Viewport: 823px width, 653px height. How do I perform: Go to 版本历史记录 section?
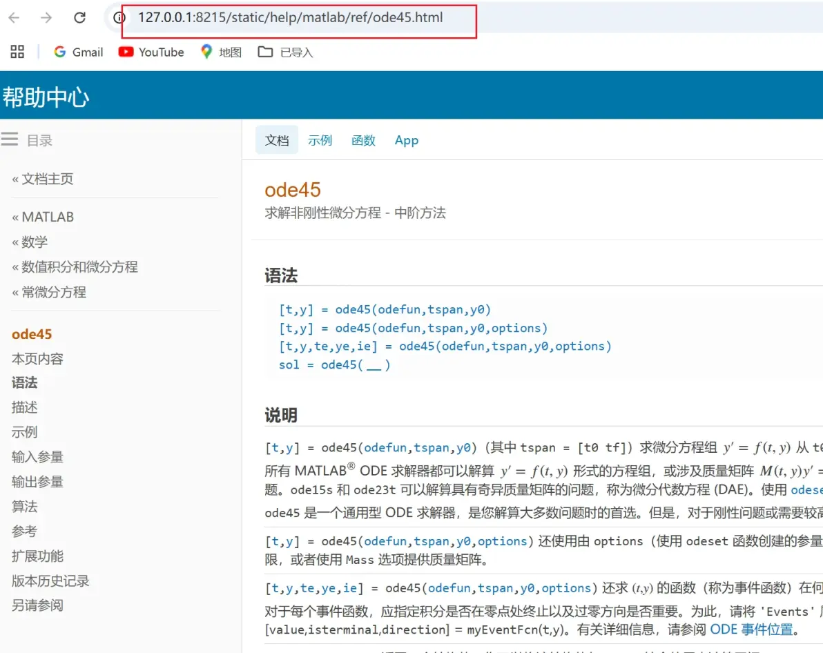pos(50,581)
